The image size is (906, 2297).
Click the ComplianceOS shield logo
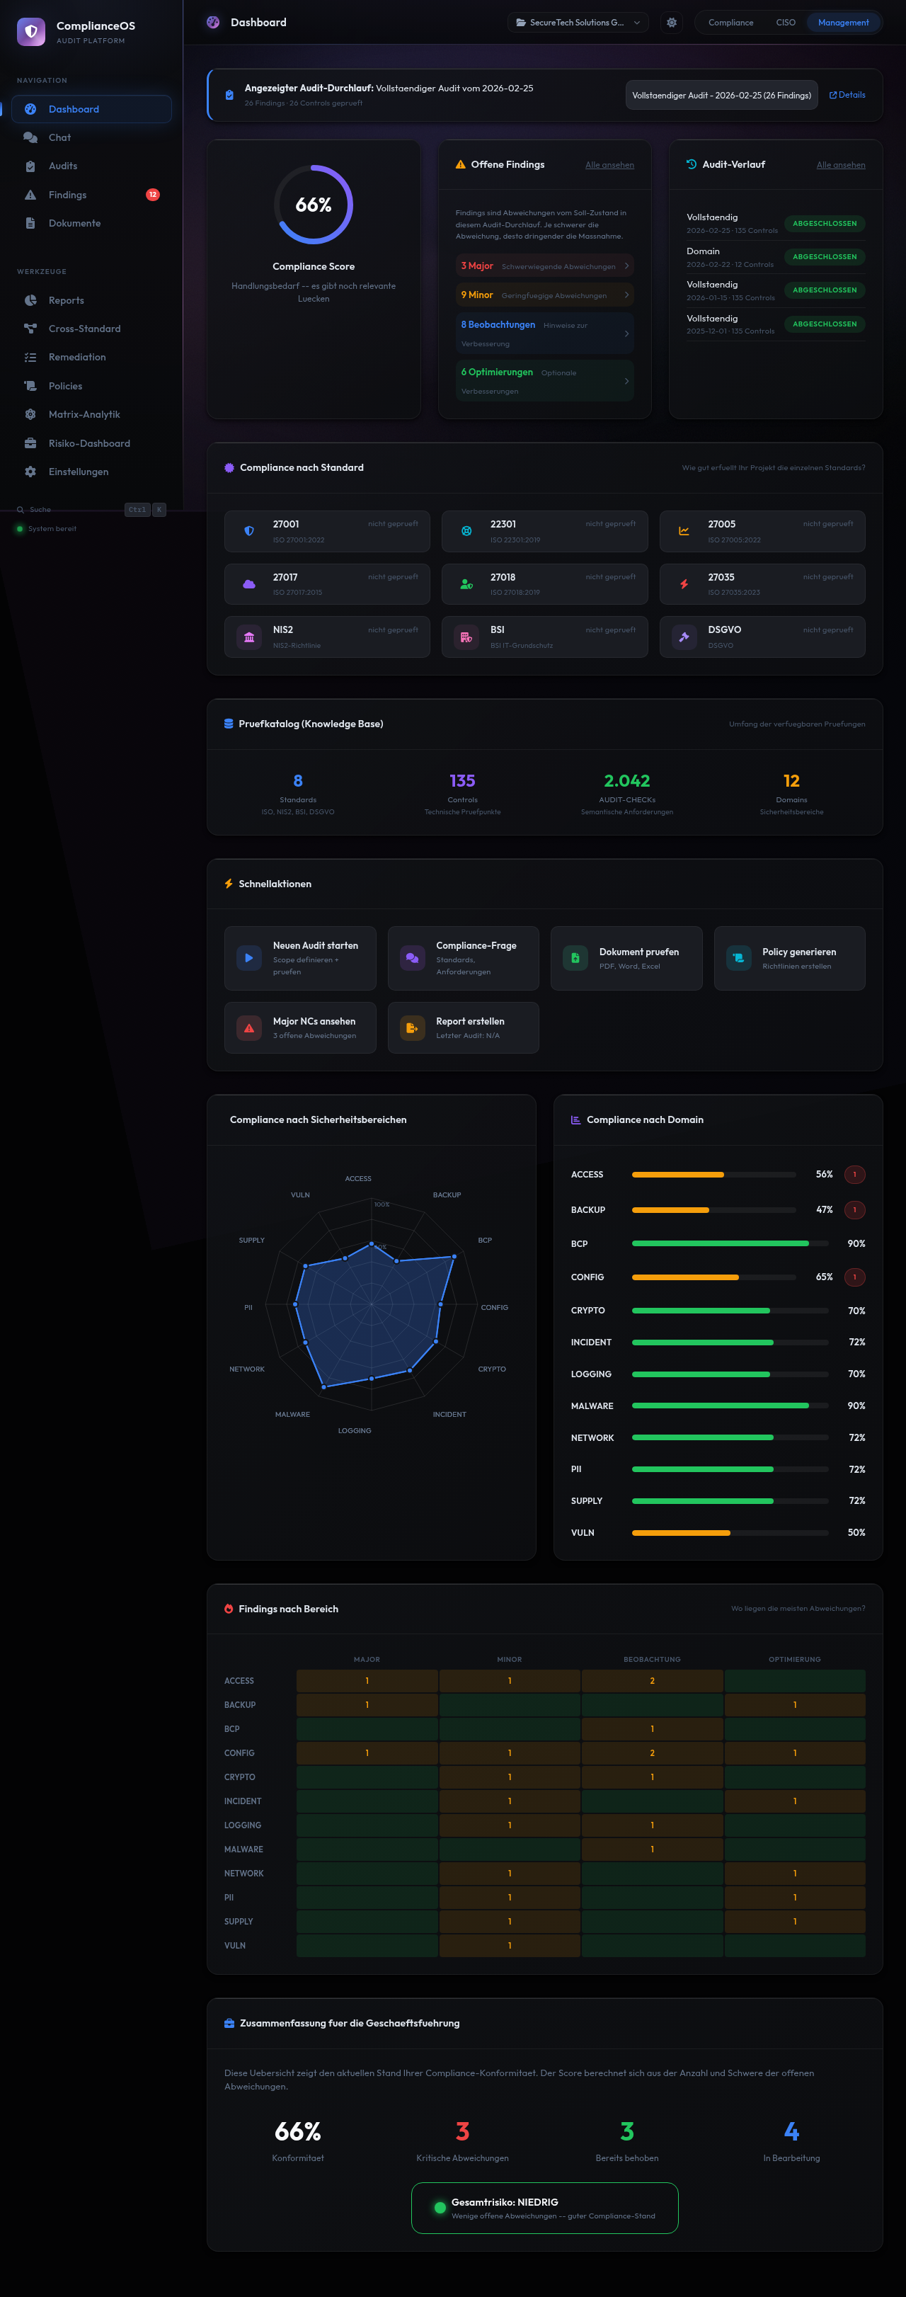[31, 32]
